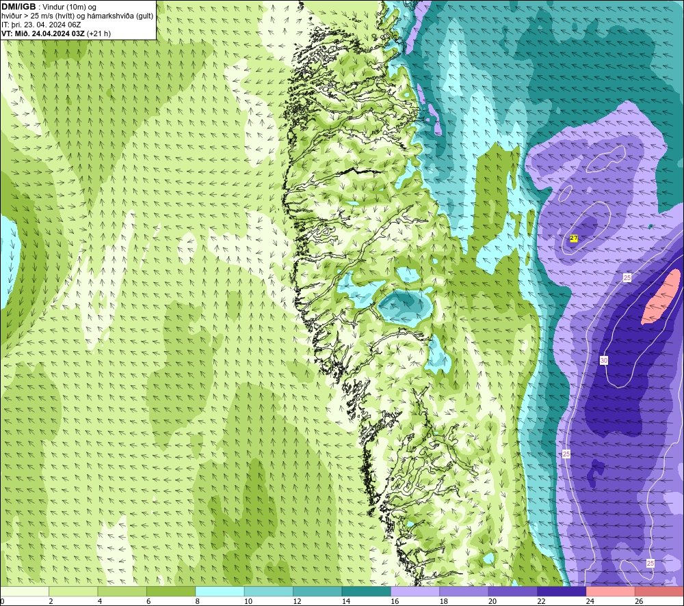Screen dimensions: 684x606
Task: Click the legend number 14
Action: click(346, 601)
